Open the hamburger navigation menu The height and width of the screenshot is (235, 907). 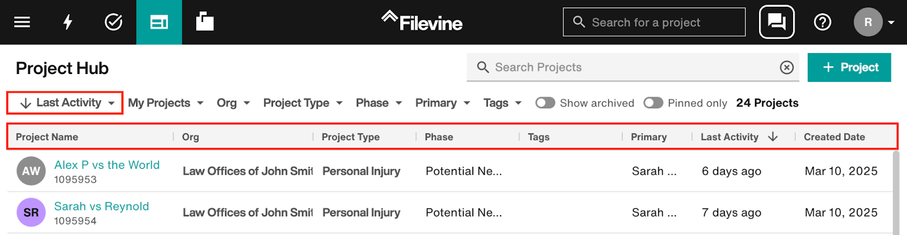22,22
